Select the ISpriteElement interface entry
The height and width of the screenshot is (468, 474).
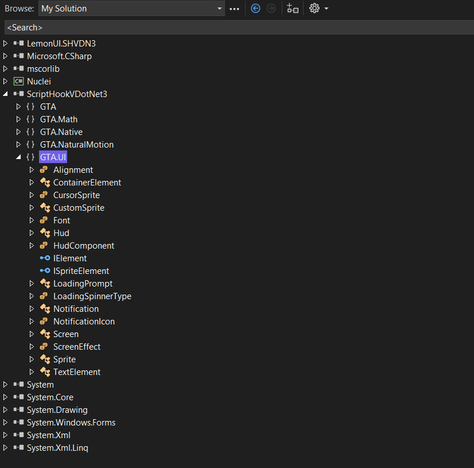(x=81, y=271)
